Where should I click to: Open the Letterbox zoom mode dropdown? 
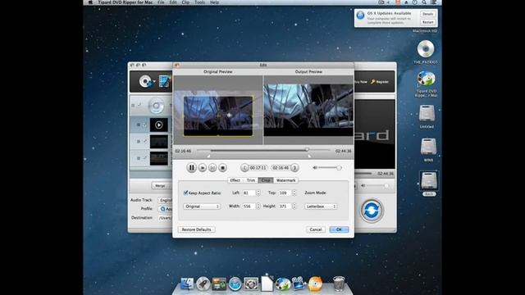(x=321, y=206)
